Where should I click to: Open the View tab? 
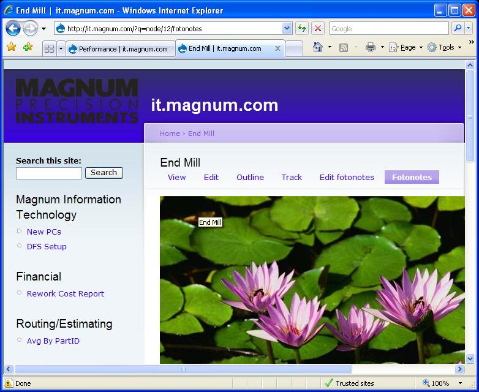176,177
